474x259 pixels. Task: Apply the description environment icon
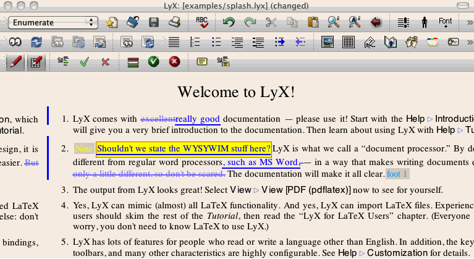[258, 42]
